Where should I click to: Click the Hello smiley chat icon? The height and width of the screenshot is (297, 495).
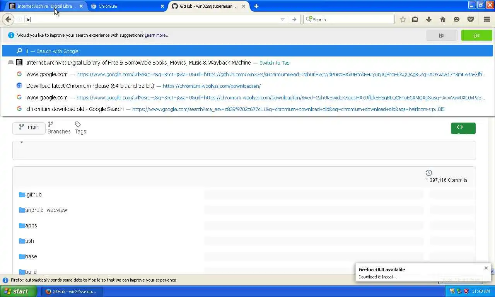coord(457,19)
